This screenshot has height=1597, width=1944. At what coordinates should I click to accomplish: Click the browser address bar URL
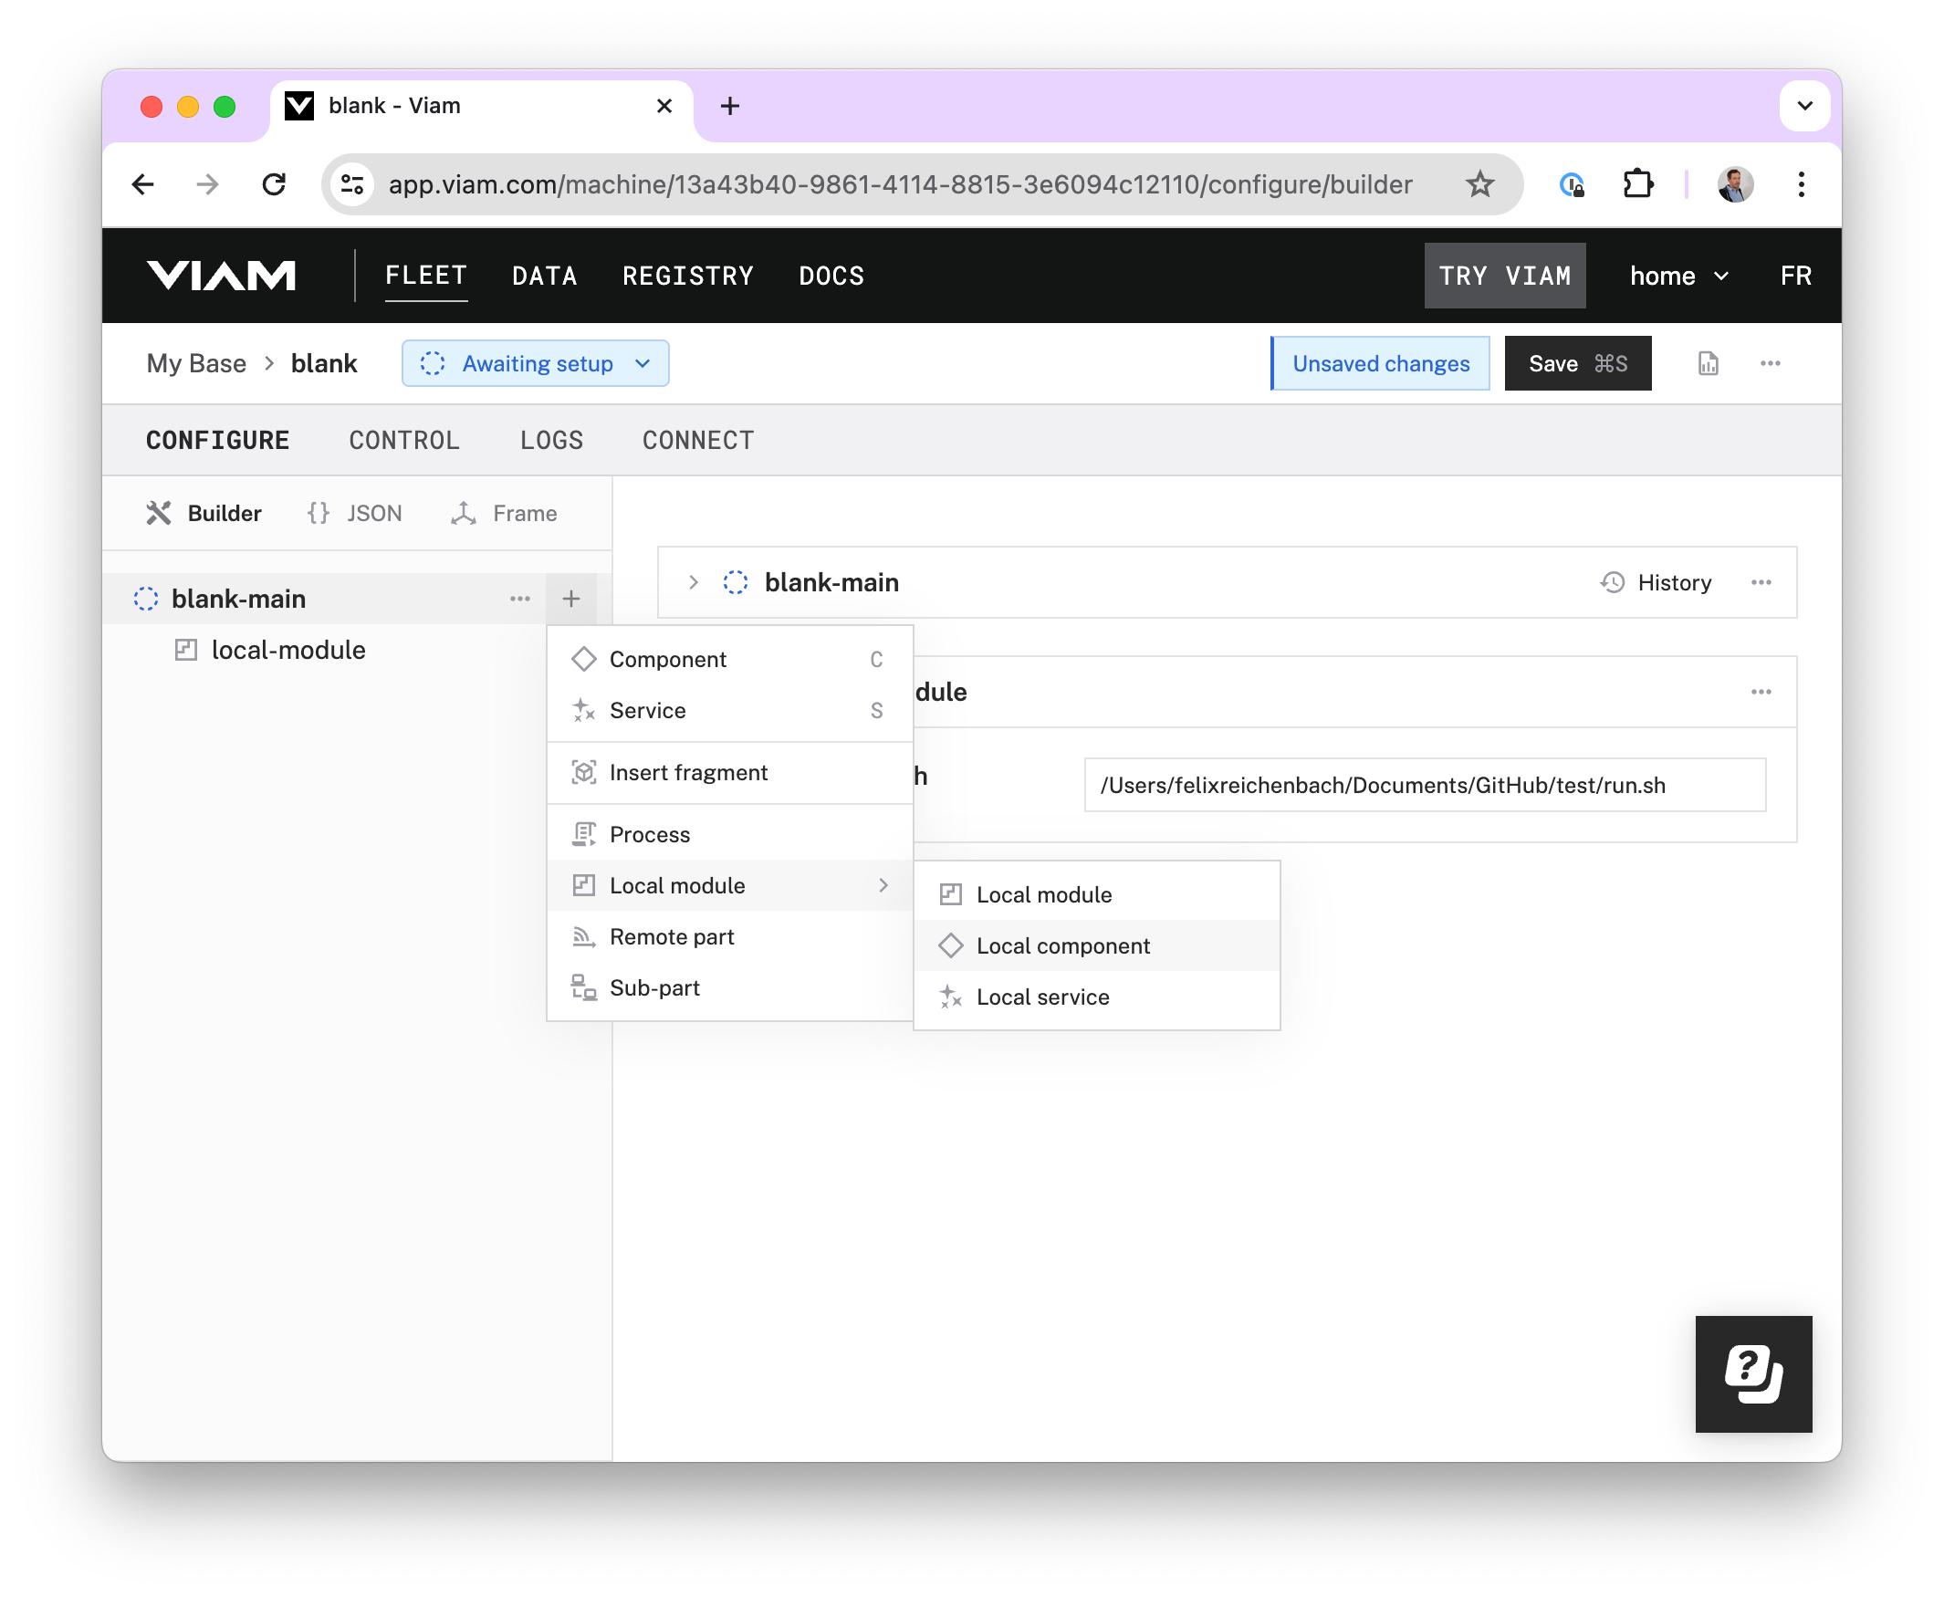(x=899, y=184)
